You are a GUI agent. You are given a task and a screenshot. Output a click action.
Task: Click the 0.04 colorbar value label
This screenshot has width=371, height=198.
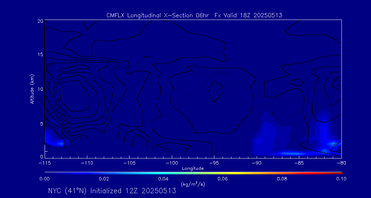coord(163,179)
